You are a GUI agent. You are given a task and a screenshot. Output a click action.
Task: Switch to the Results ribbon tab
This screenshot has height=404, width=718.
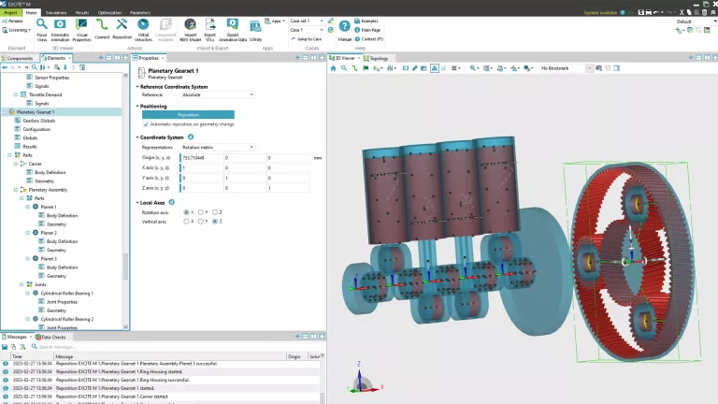[82, 13]
